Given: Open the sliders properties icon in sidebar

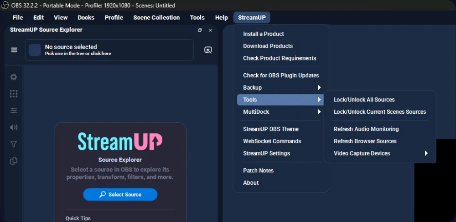Looking at the screenshot, I should pyautogui.click(x=14, y=111).
